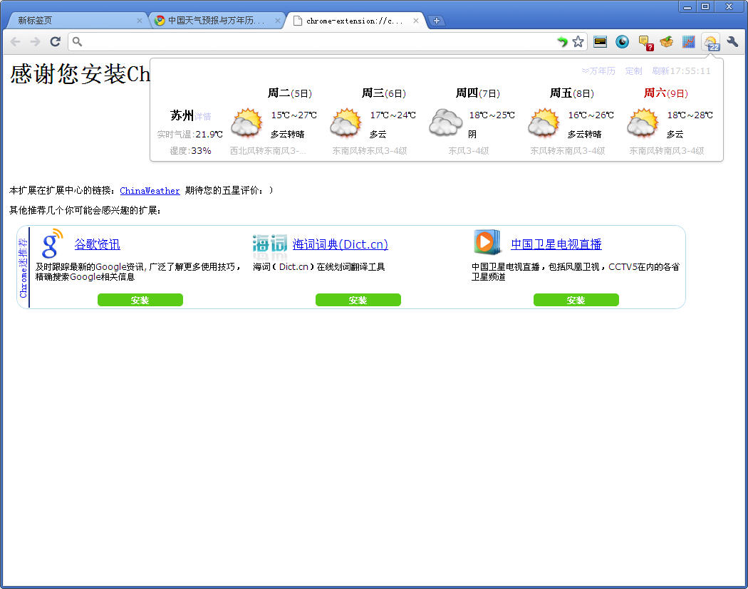Open the wrench settings menu
The image size is (748, 589).
pyautogui.click(x=733, y=42)
